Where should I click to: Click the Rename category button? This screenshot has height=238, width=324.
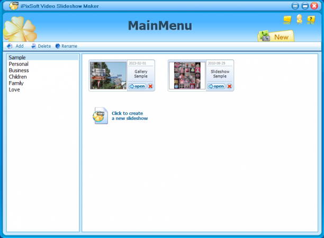tap(66, 46)
